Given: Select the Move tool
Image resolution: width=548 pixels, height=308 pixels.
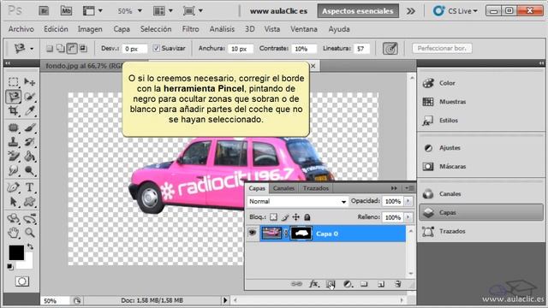Looking at the screenshot, I should pyautogui.click(x=30, y=82).
